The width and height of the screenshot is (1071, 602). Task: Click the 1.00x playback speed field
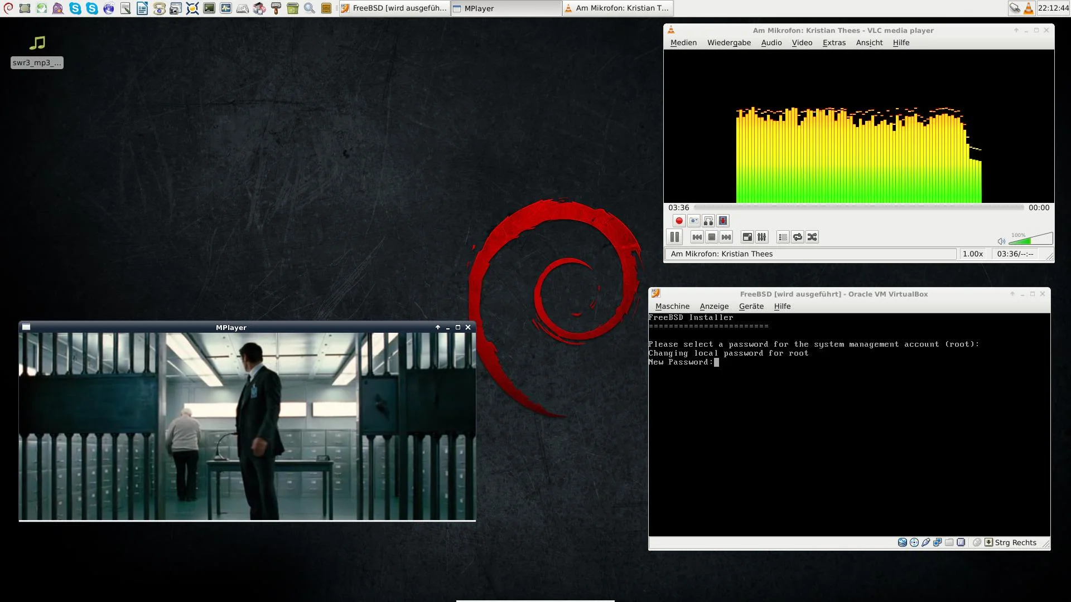[973, 254]
